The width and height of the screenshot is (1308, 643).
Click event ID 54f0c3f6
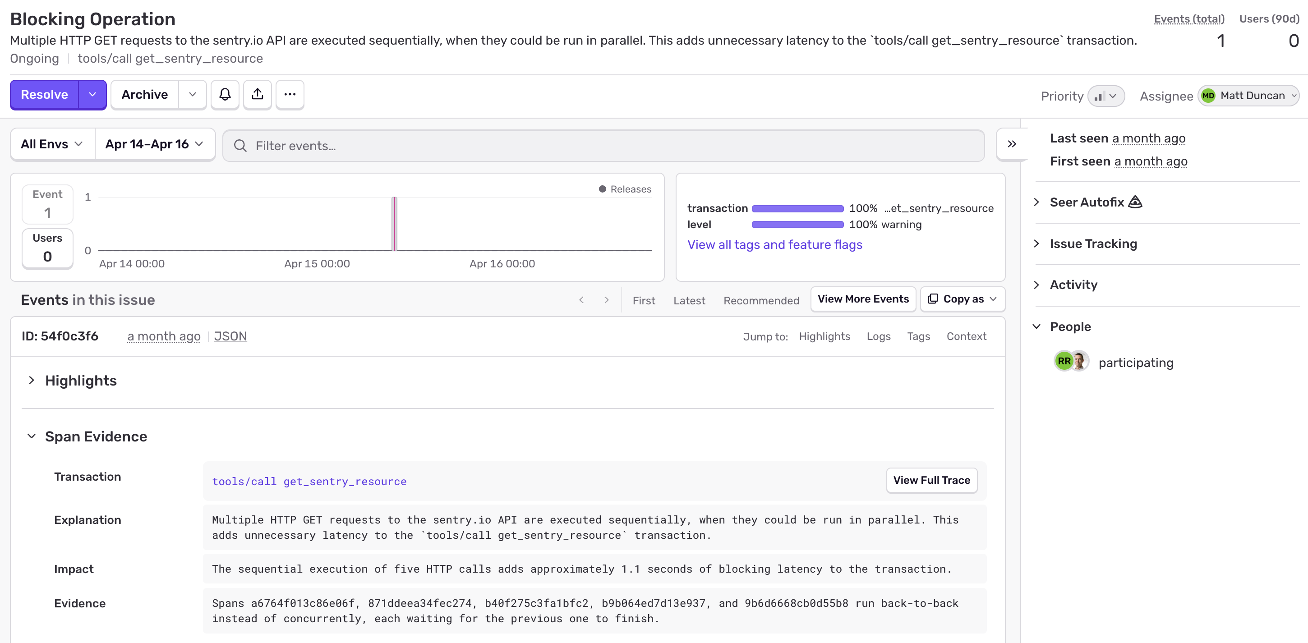click(x=60, y=336)
